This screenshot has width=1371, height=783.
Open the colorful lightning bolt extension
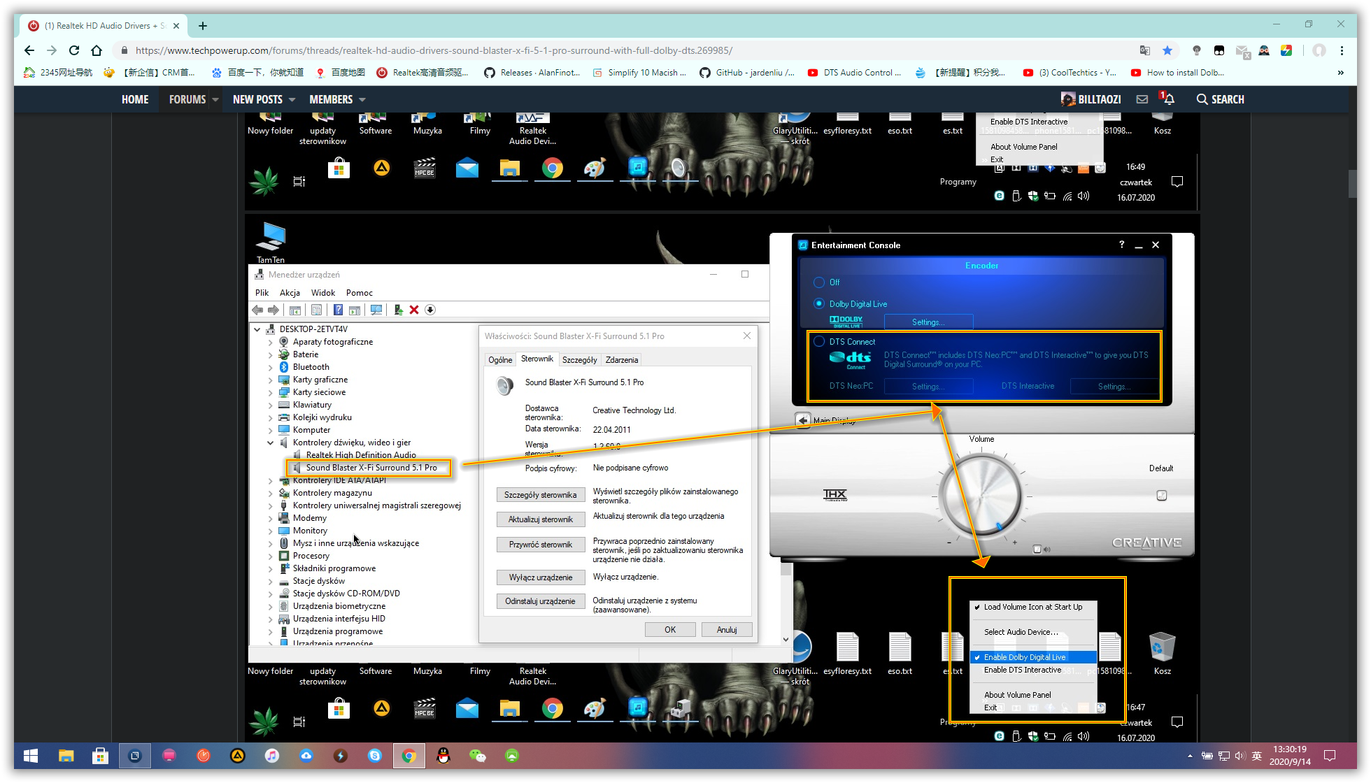[1286, 50]
